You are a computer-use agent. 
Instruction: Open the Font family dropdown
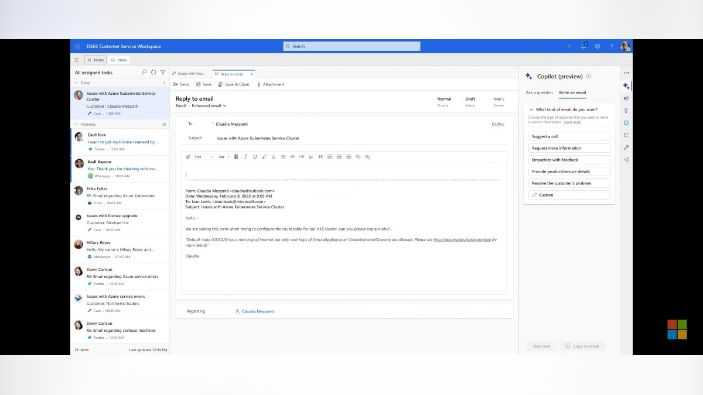tap(203, 157)
